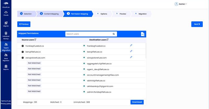Click destination icon beside abhinit@filefuze.co
This screenshot has width=209, height=109.
[x=84, y=80]
